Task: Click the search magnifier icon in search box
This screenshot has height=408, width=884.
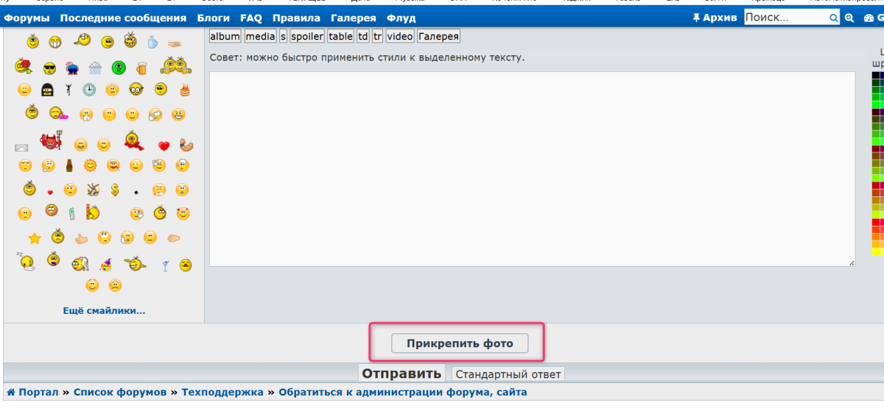Action: (x=833, y=18)
